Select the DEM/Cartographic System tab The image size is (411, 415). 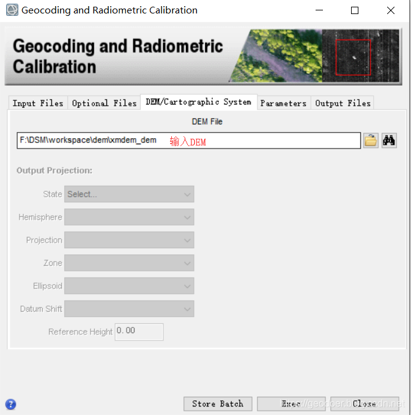point(199,102)
